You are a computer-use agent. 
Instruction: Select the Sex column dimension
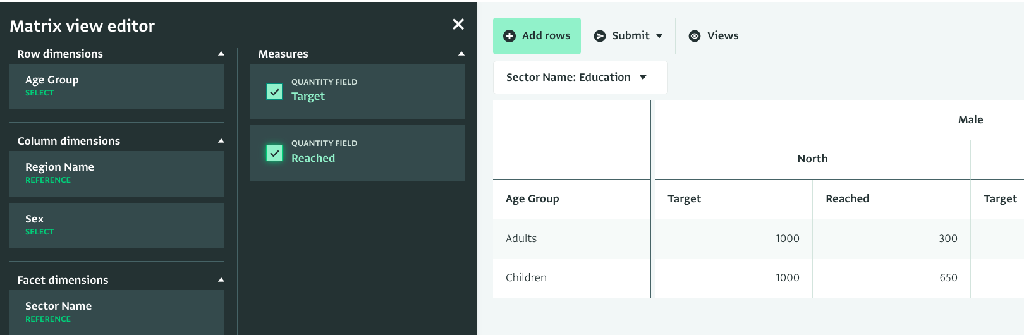click(117, 225)
